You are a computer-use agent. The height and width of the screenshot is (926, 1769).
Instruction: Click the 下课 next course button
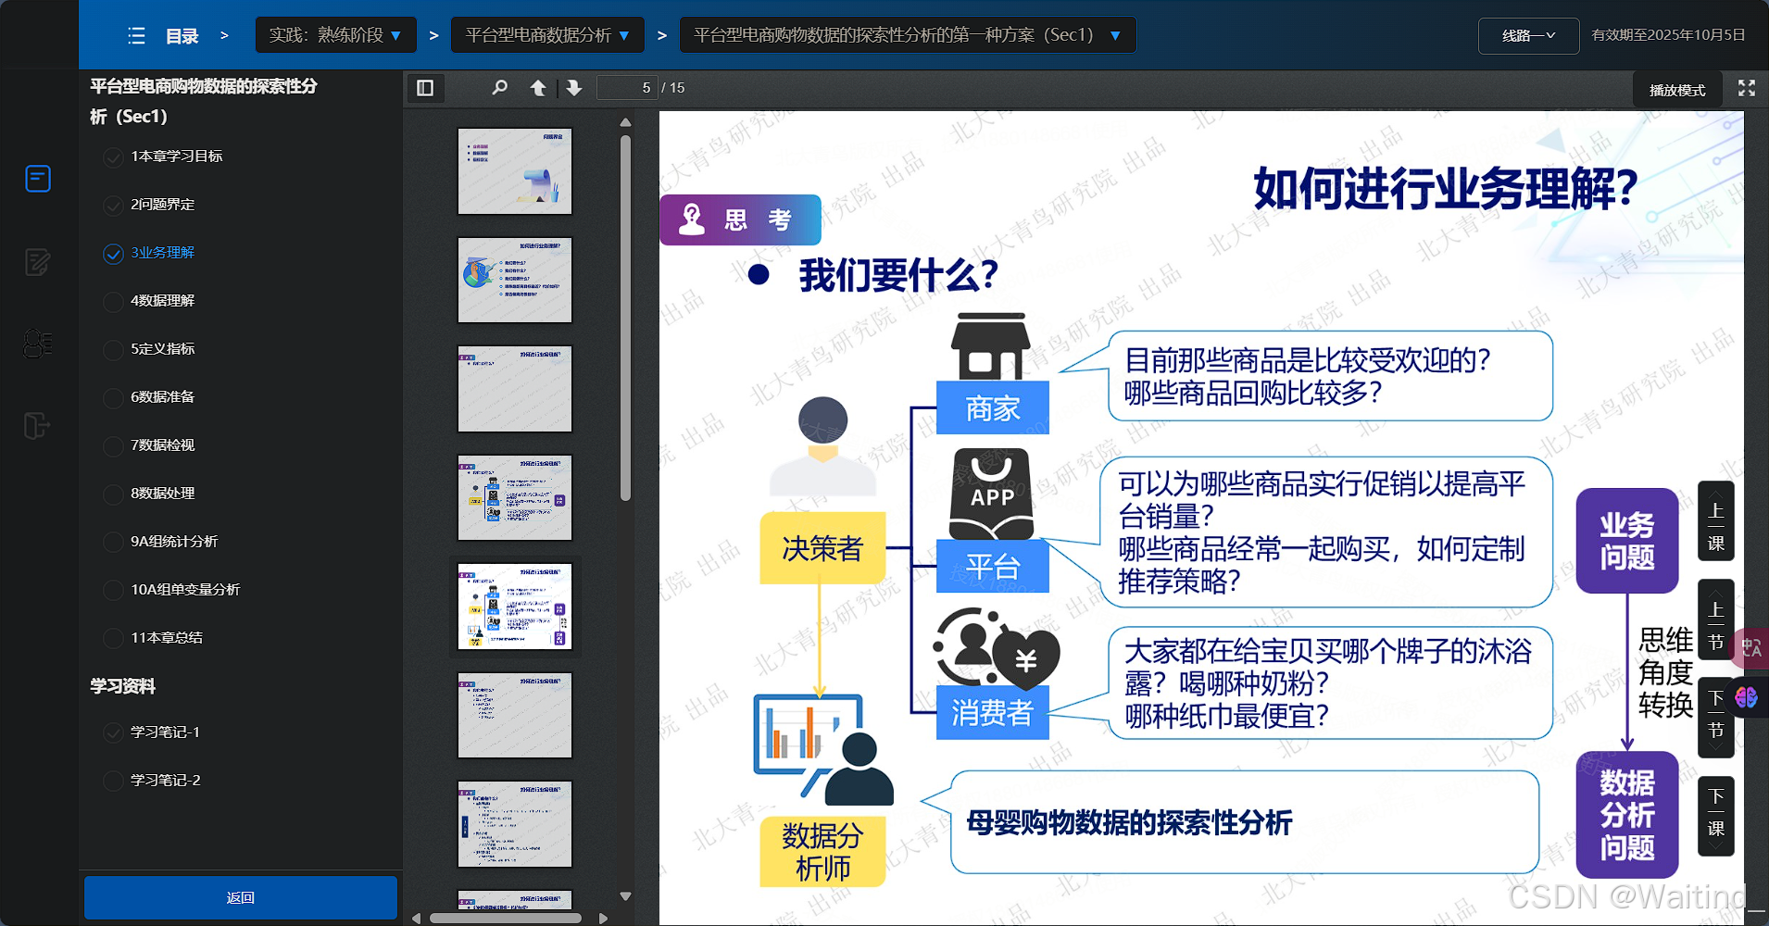coord(1716,816)
